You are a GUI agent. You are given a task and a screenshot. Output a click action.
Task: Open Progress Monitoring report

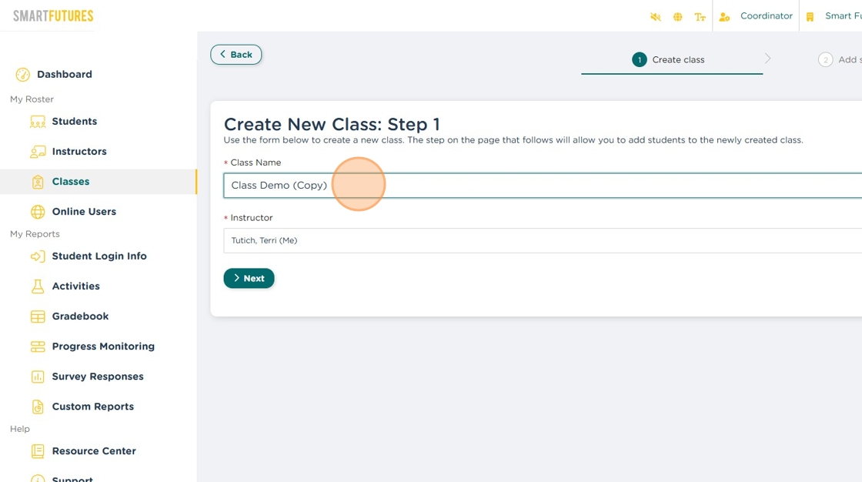pyautogui.click(x=102, y=346)
